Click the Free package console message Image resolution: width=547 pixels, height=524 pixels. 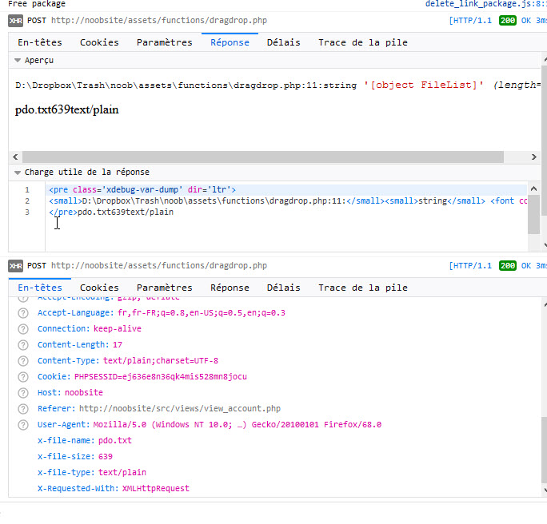point(37,4)
